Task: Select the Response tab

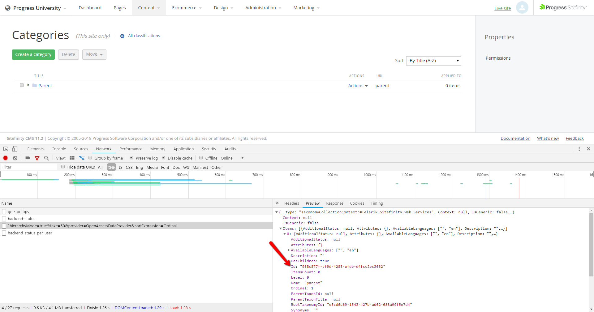Action: pos(335,203)
